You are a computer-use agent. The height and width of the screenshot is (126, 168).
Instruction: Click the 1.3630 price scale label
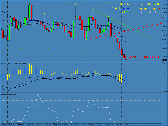click(x=165, y=22)
